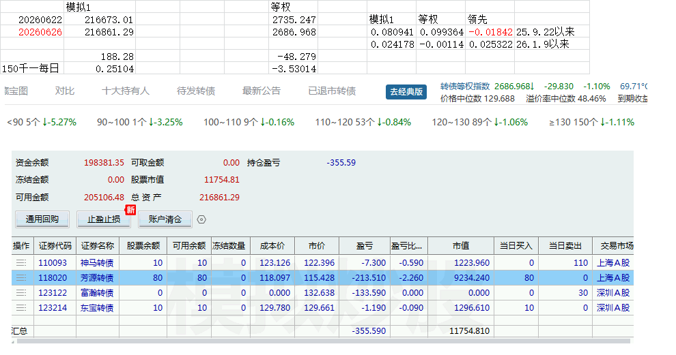Select the 神马转债 name cell
Screen dimensions: 676x355
(x=98, y=262)
